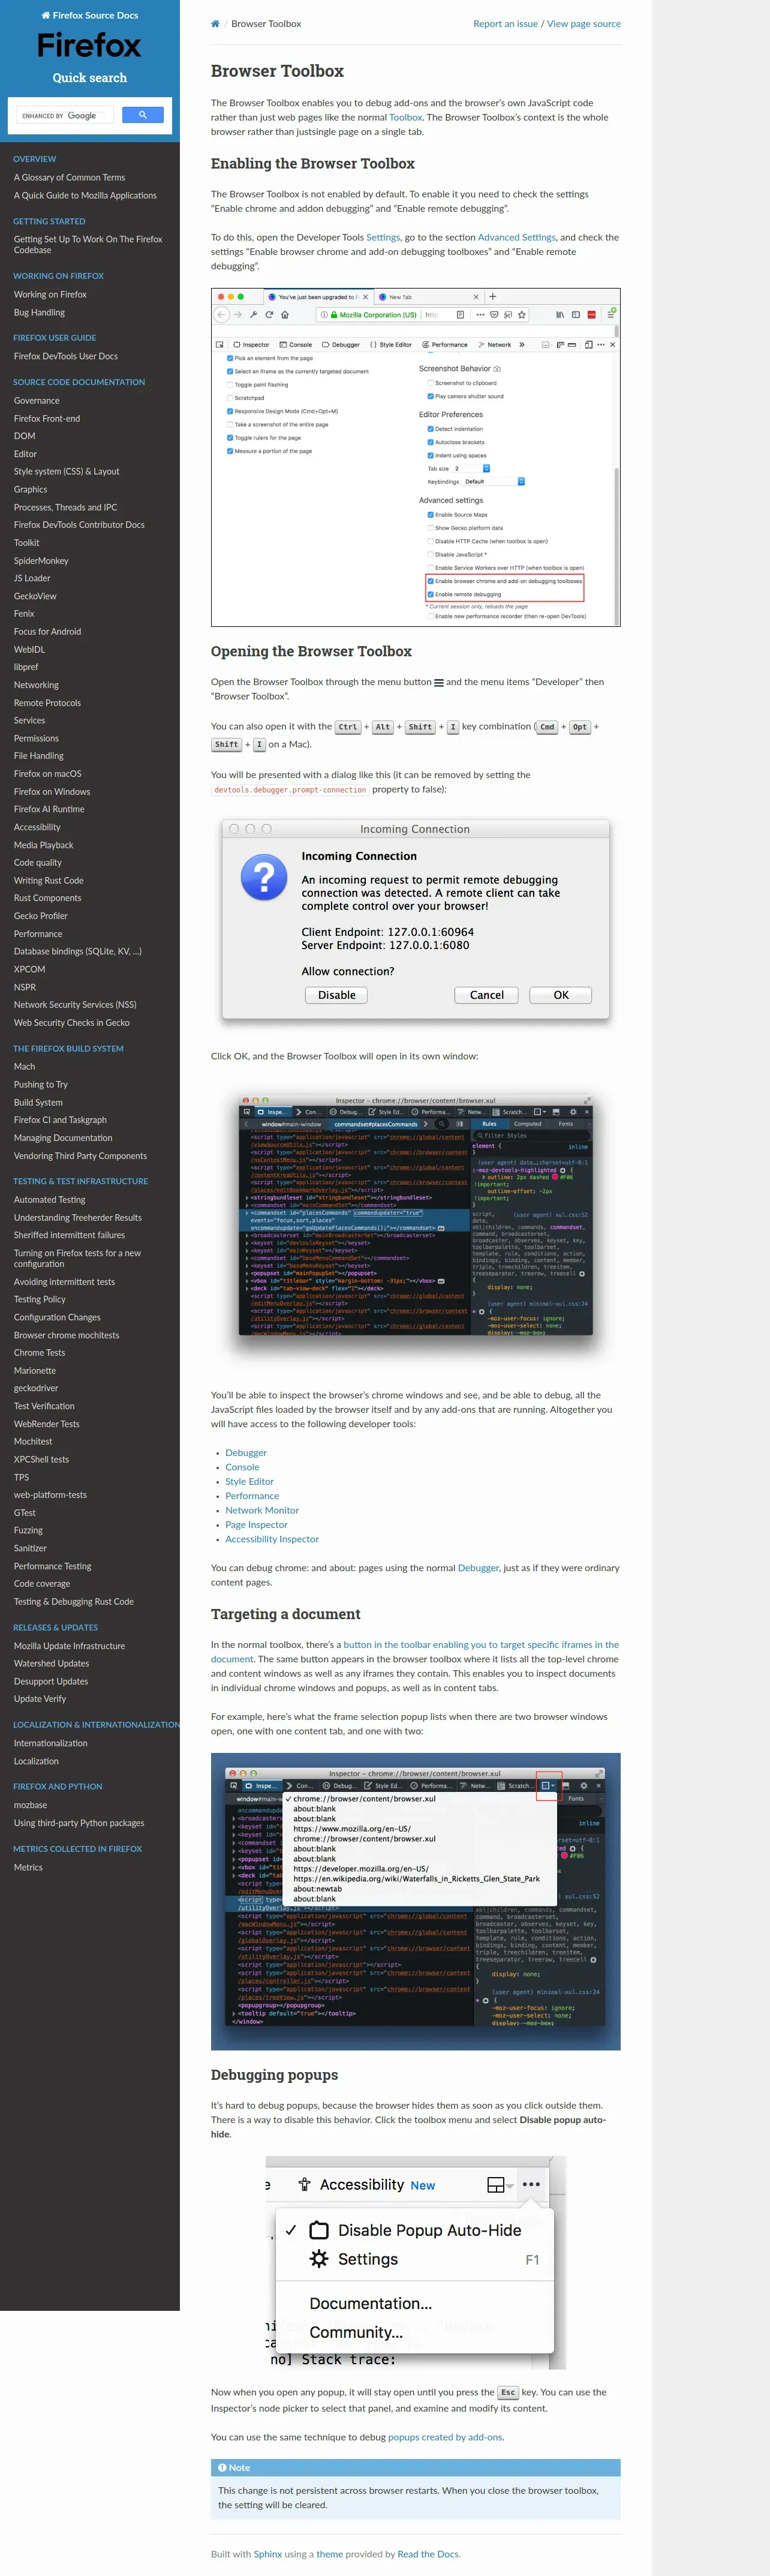This screenshot has height=2576, width=770.
Task: Open Firefox DevTools User Docs in sidebar
Action: coord(65,356)
